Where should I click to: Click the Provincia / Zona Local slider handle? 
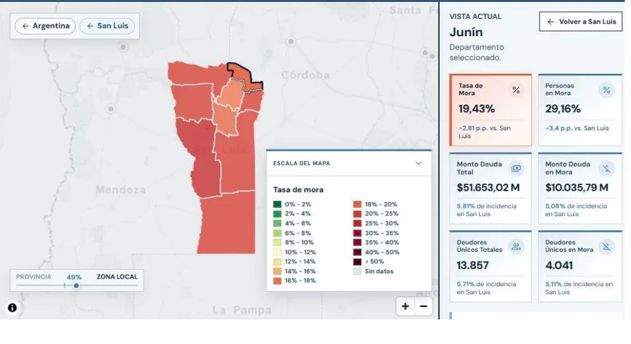coord(76,286)
